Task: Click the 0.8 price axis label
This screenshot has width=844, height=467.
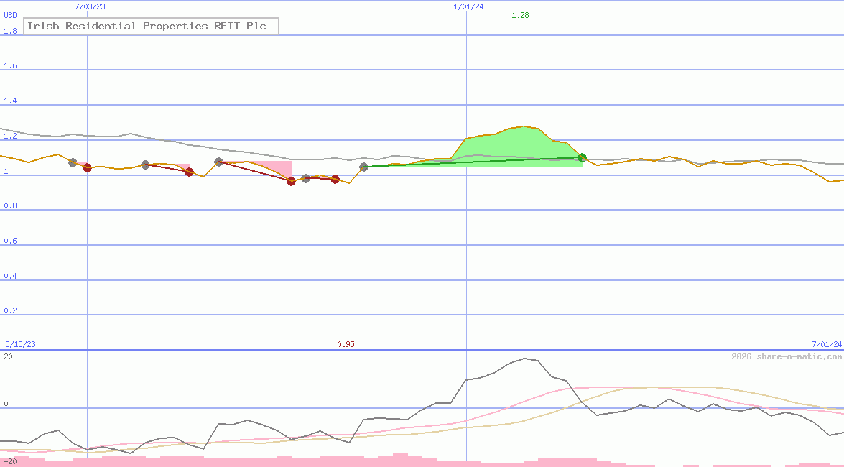Action: 10,205
